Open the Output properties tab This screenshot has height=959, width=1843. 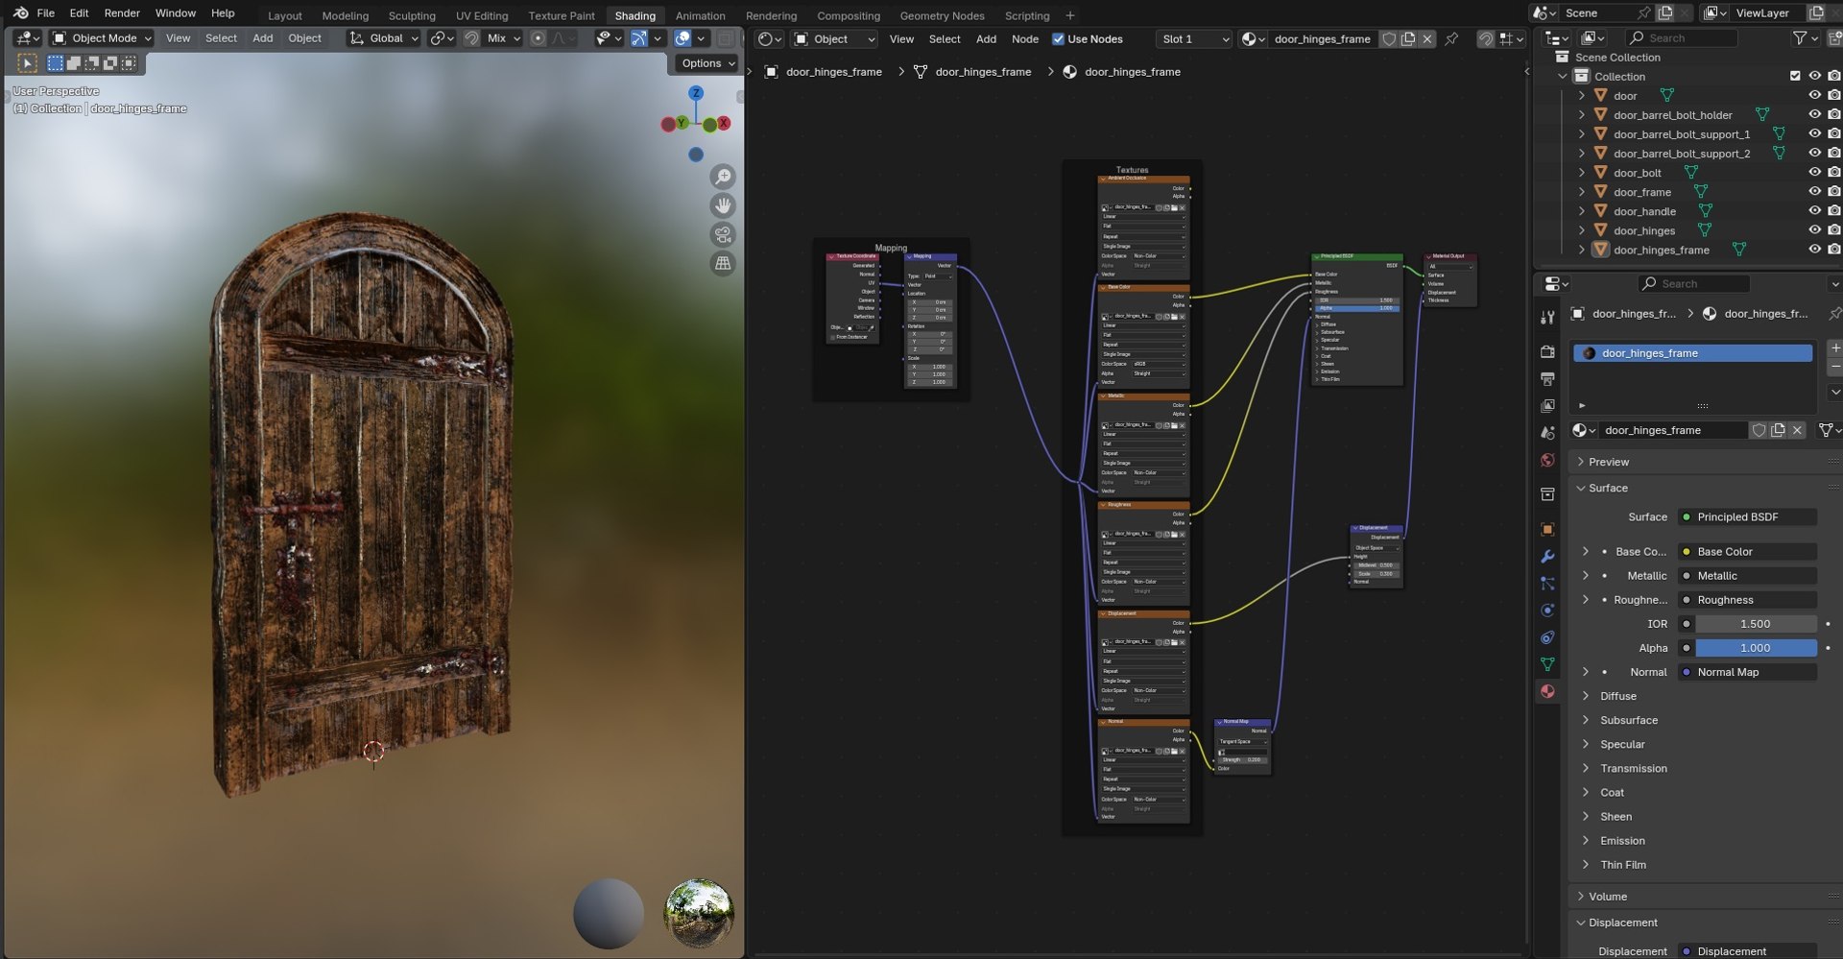click(1547, 379)
